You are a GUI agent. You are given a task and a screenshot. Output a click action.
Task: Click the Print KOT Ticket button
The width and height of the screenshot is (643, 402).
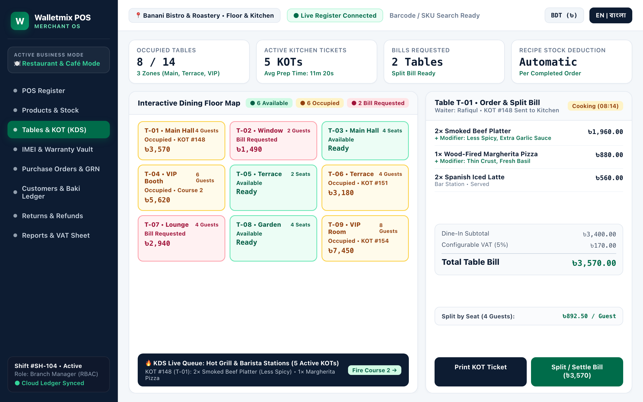(x=480, y=371)
